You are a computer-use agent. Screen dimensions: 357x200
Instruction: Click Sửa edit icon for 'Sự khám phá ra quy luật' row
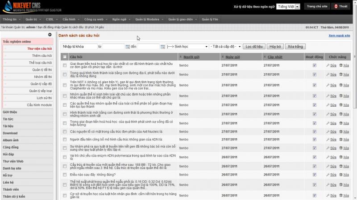coord(328,148)
